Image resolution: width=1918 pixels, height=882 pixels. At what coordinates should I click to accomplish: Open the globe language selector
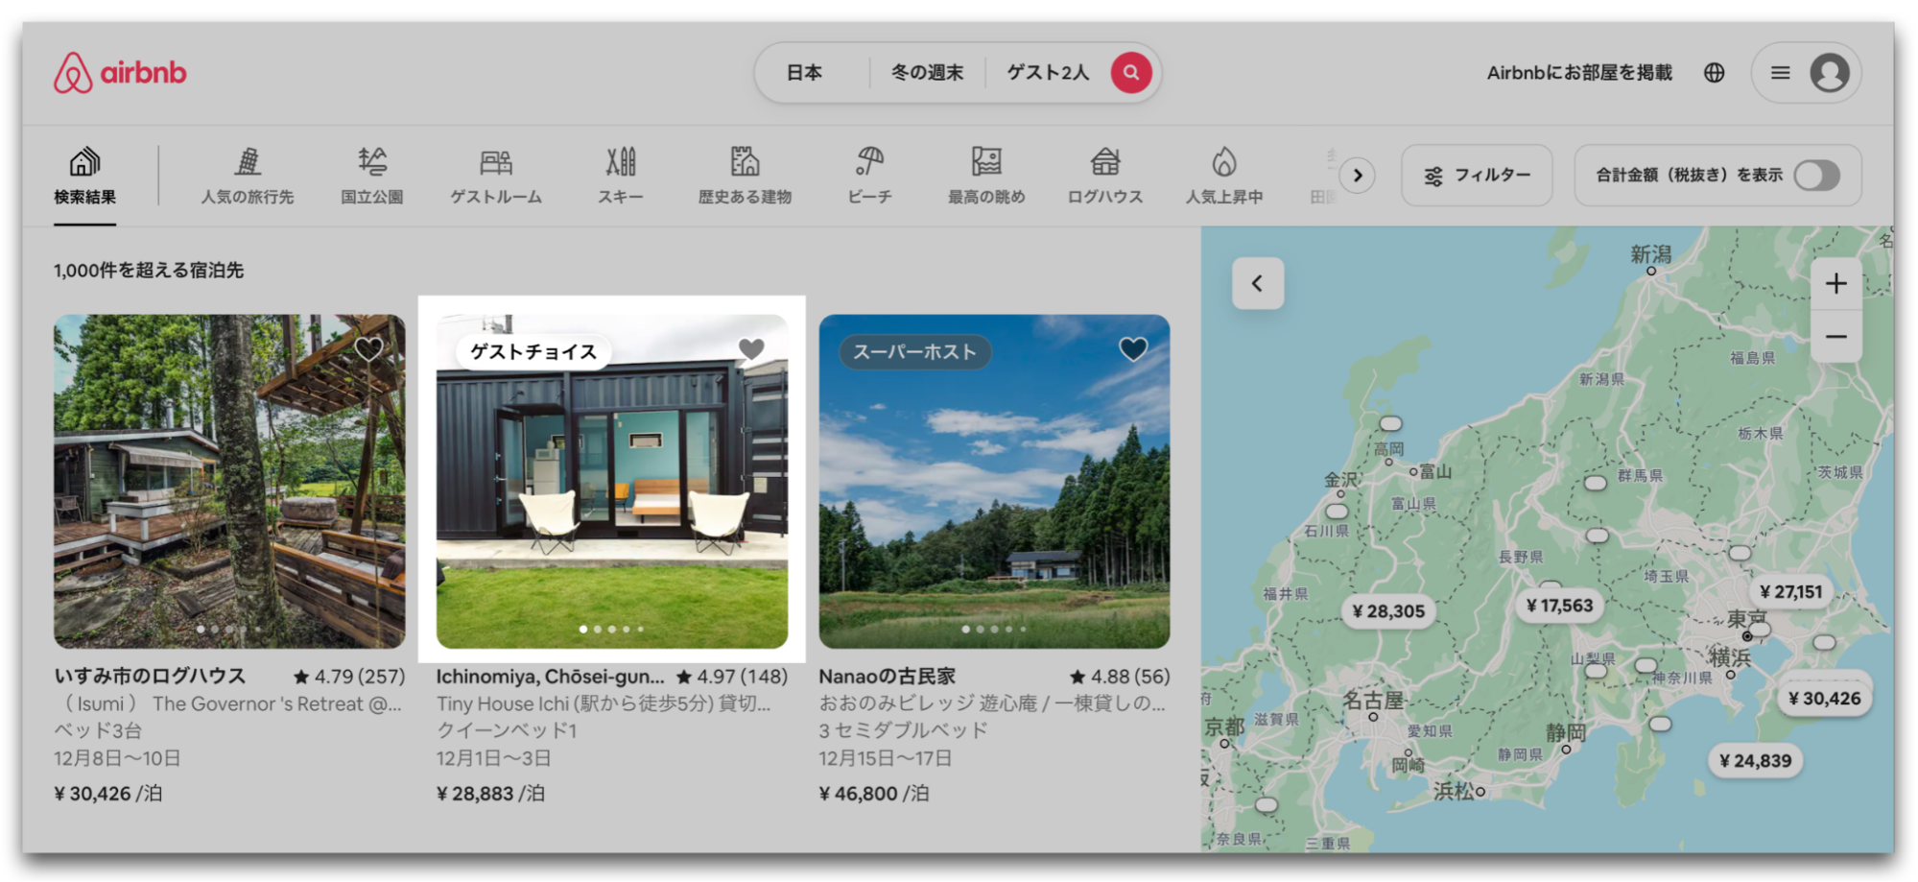[x=1714, y=73]
